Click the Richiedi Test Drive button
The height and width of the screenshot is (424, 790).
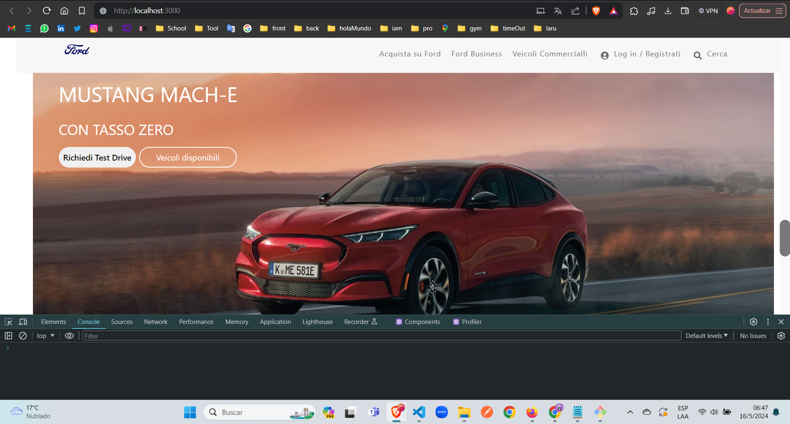click(97, 157)
